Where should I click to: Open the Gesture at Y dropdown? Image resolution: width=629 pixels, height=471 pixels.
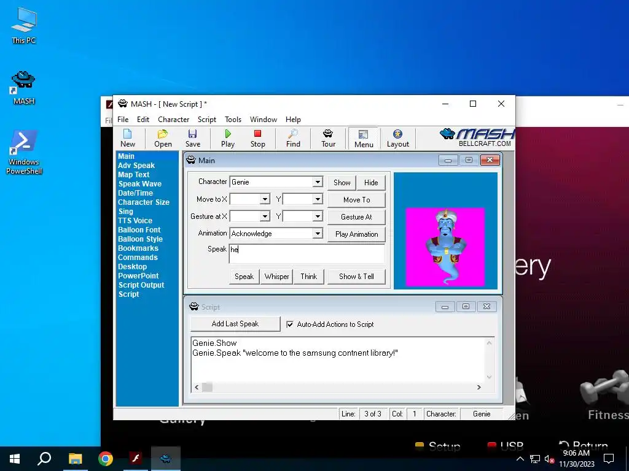318,216
